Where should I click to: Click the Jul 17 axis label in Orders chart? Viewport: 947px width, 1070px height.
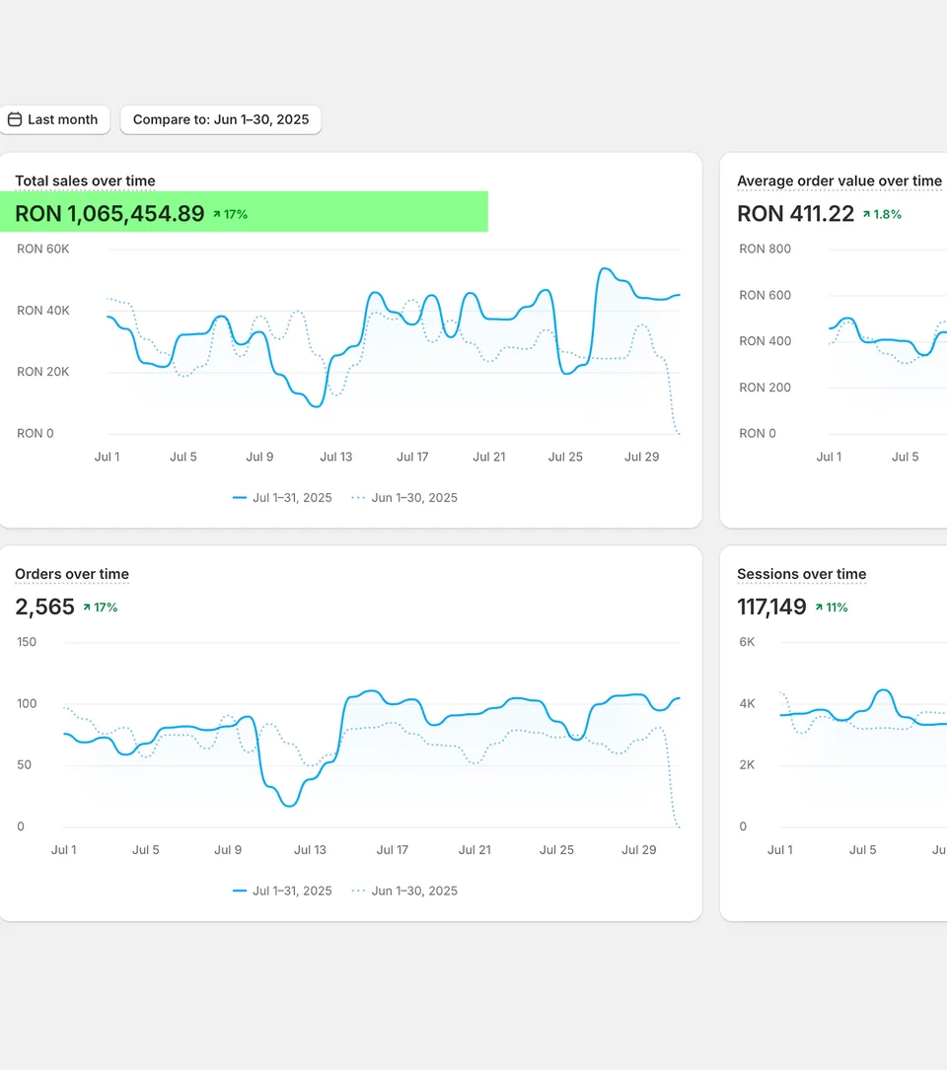393,850
